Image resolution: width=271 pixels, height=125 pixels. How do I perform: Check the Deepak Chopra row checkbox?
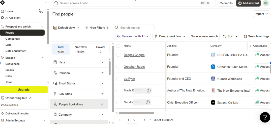(118, 55)
